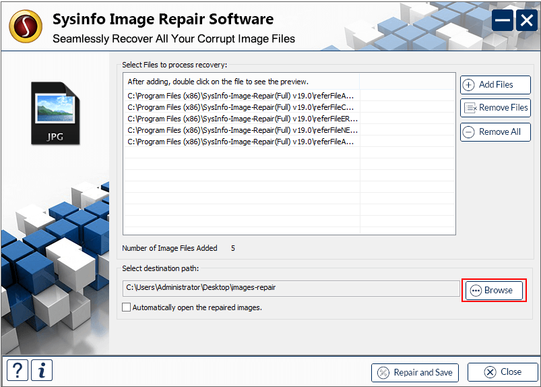Image resolution: width=541 pixels, height=387 pixels.
Task: Click the 'Select destination path:' label
Action: click(x=160, y=268)
